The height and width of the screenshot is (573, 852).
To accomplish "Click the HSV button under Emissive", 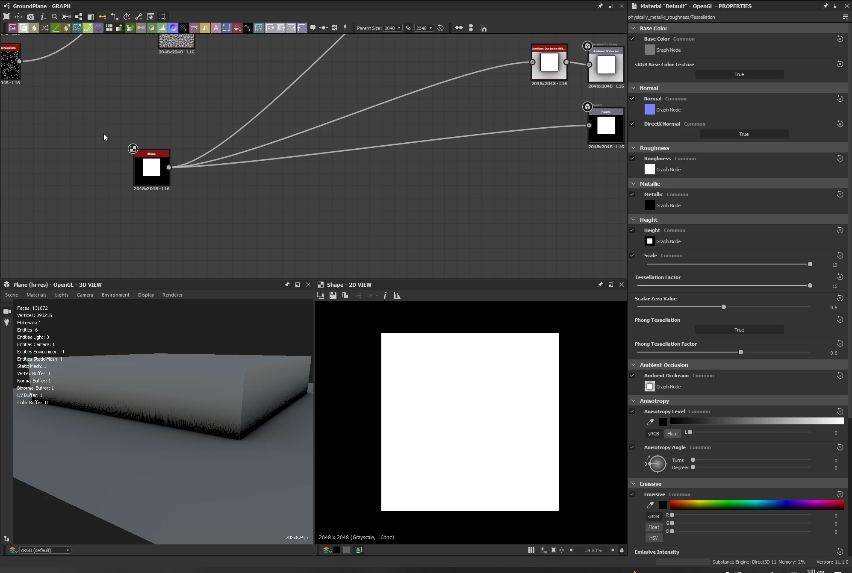I will [653, 538].
